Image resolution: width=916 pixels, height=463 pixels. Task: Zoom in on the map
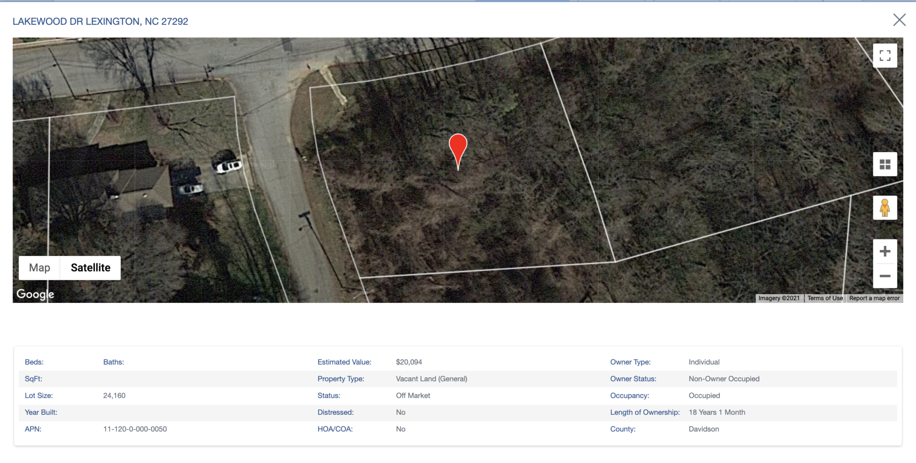click(885, 252)
